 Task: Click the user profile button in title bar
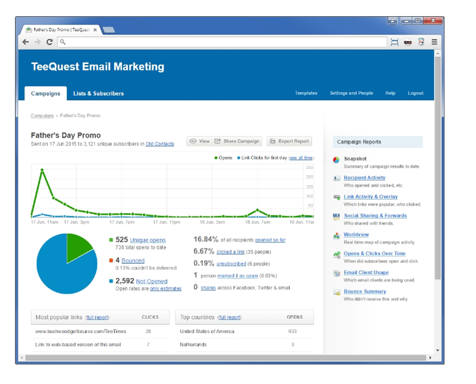[x=392, y=20]
